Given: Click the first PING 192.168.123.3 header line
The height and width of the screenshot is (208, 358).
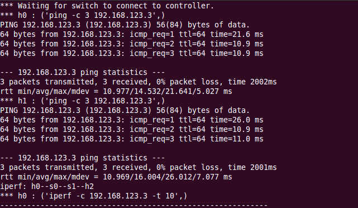Looking at the screenshot, I should pyautogui.click(x=125, y=25).
